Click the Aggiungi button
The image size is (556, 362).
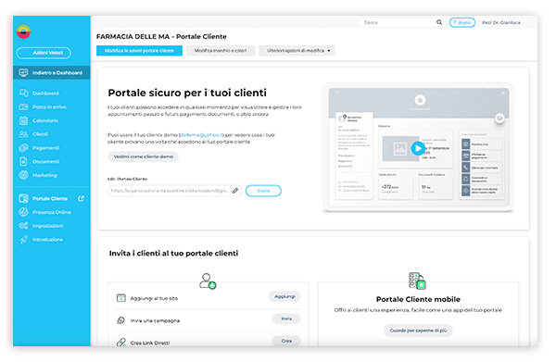tap(284, 296)
